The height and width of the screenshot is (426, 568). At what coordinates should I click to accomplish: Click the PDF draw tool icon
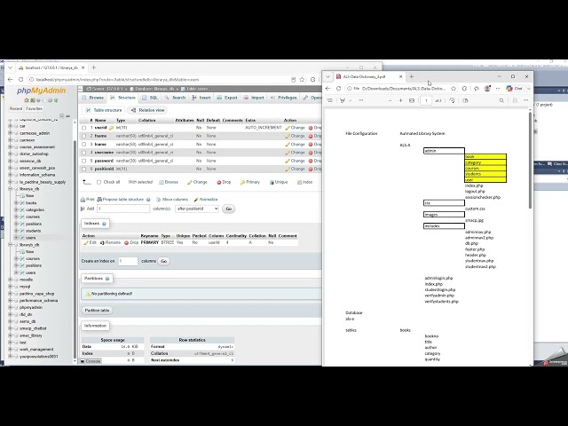tap(343, 100)
